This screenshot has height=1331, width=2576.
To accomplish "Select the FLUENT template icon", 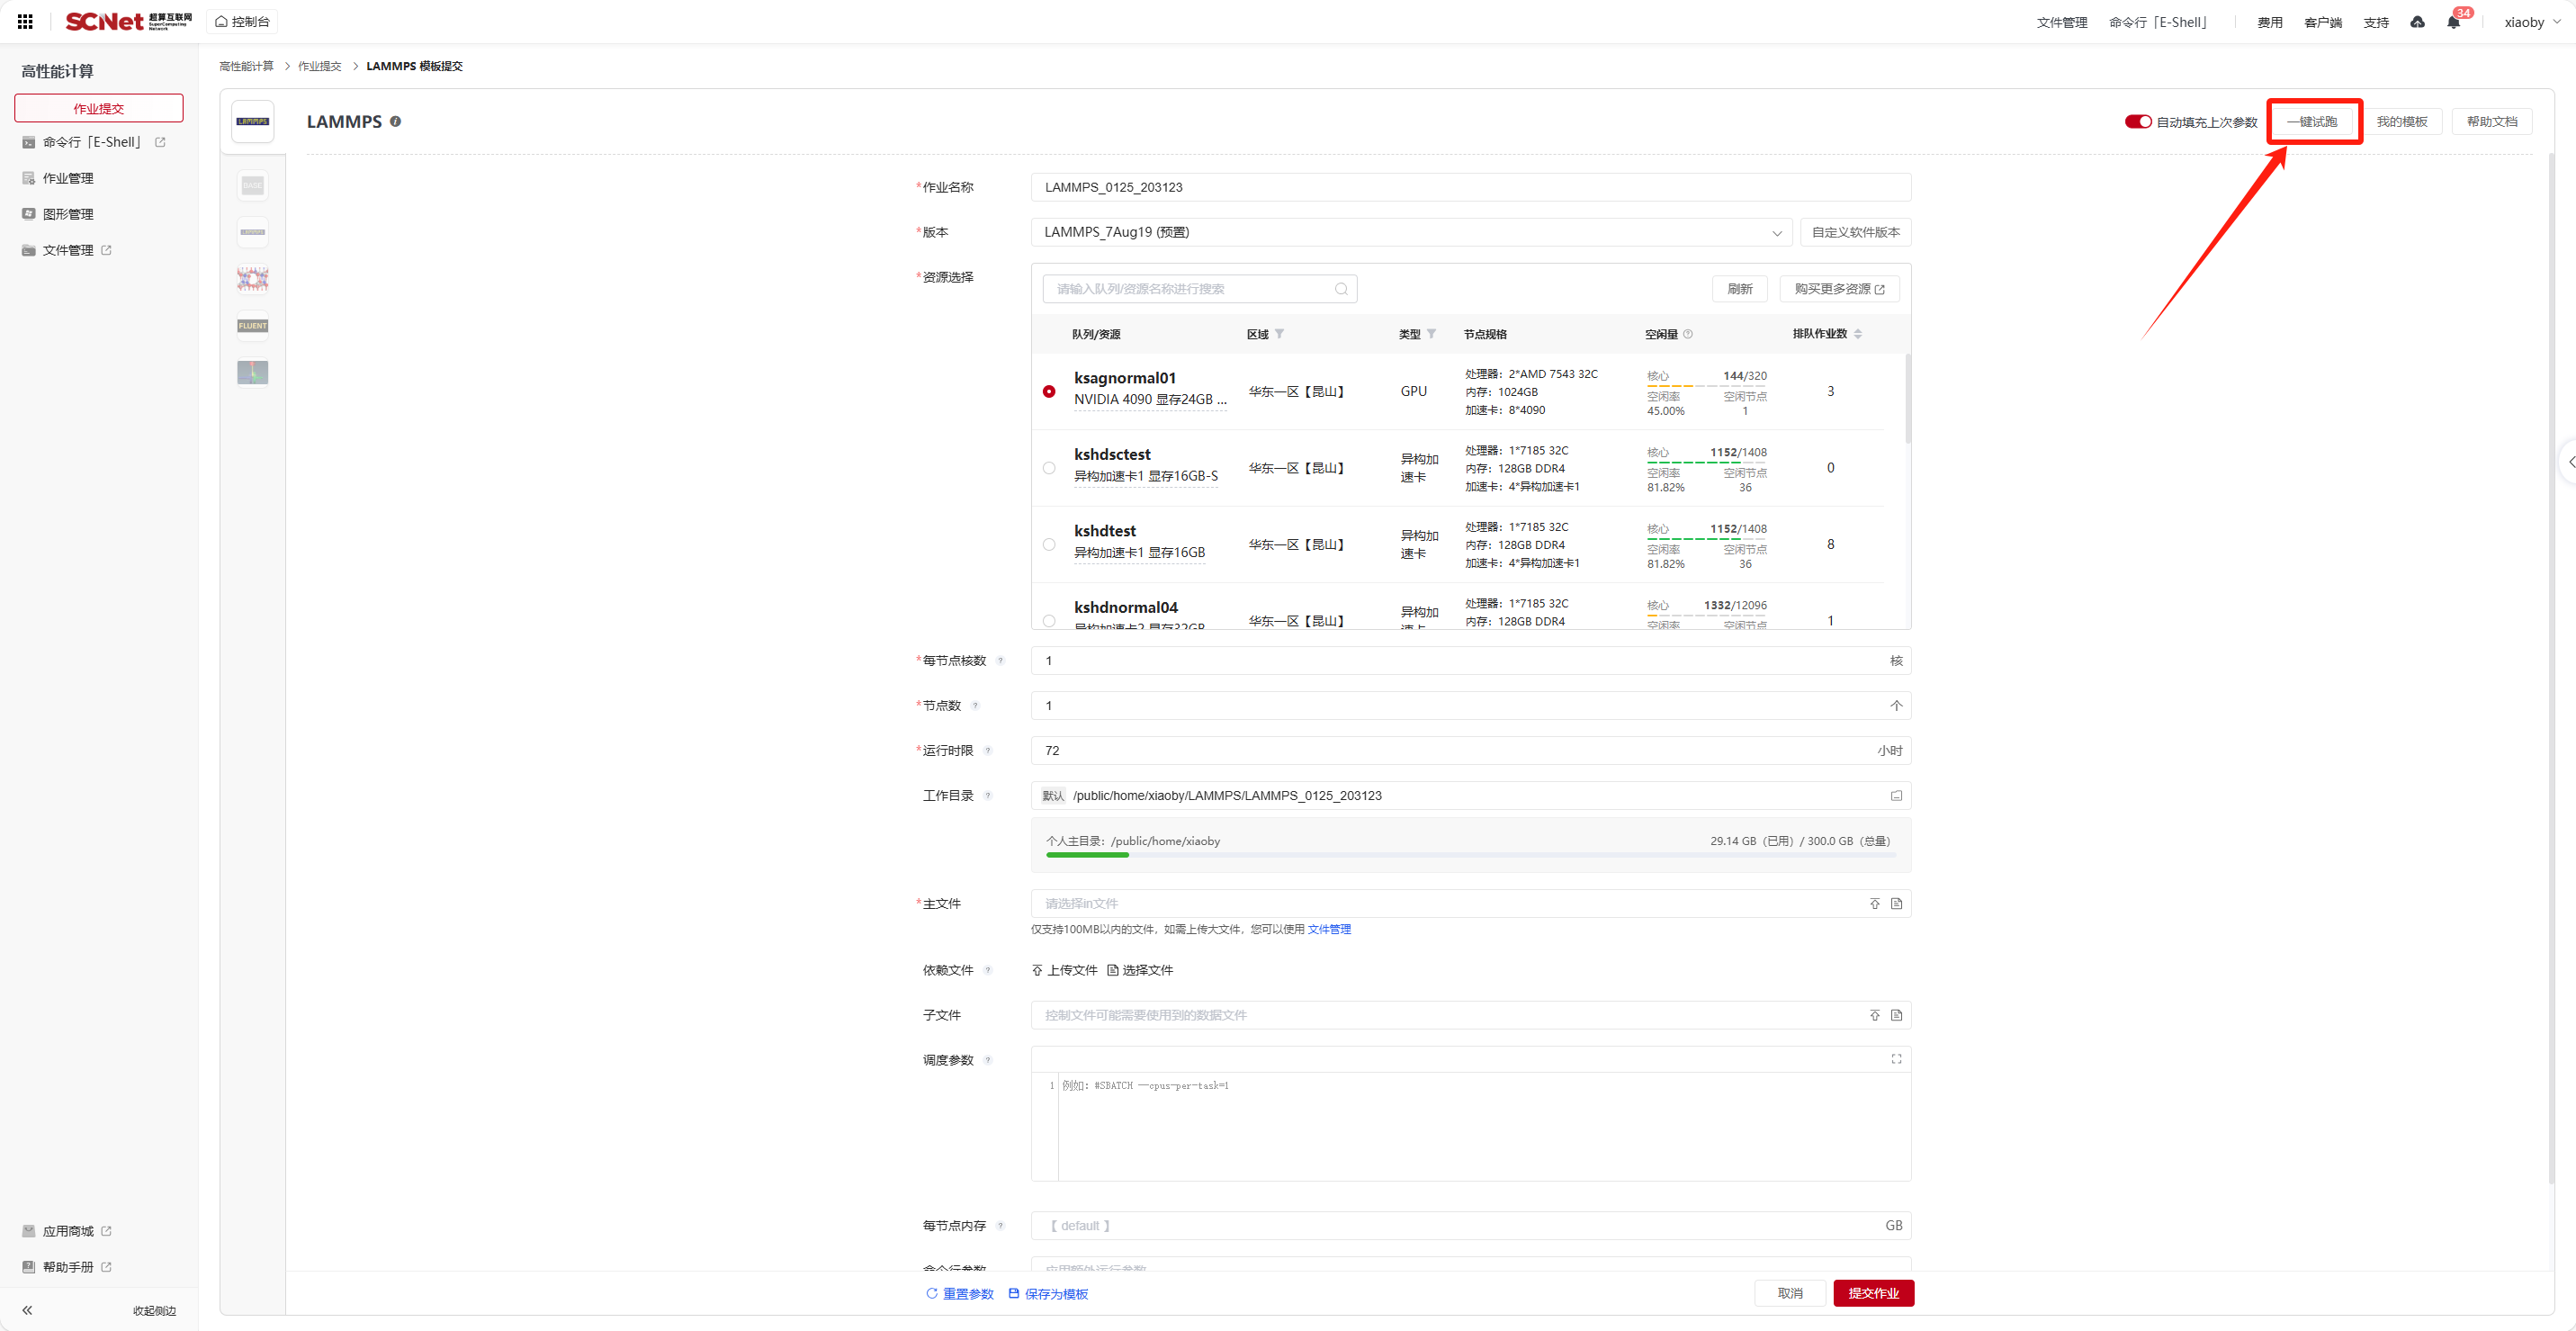I will click(x=252, y=325).
